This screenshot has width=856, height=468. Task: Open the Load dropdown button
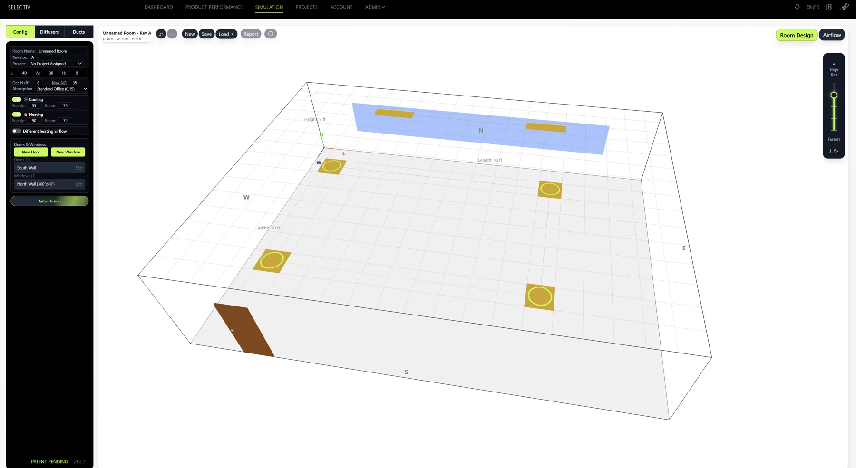[x=226, y=34]
